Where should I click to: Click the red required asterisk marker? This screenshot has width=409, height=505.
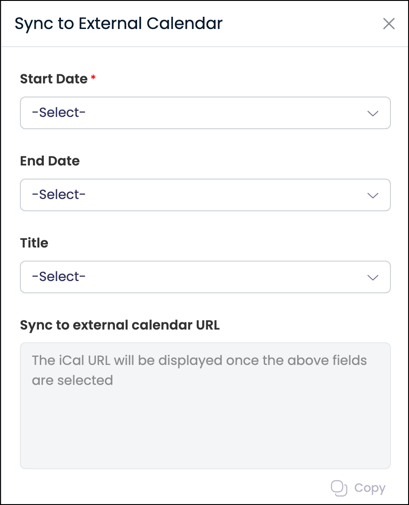tap(93, 78)
